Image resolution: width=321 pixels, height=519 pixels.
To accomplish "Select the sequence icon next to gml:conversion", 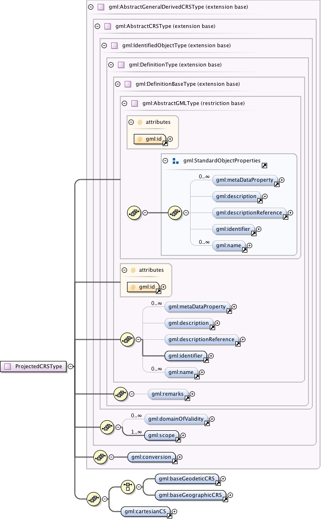I will [101, 457].
